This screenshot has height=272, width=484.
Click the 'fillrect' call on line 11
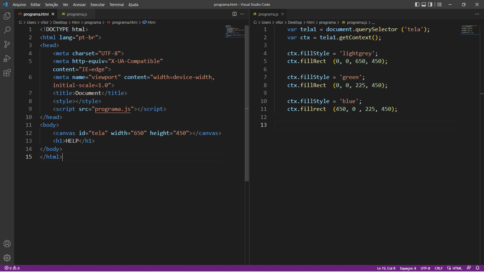pos(313,109)
